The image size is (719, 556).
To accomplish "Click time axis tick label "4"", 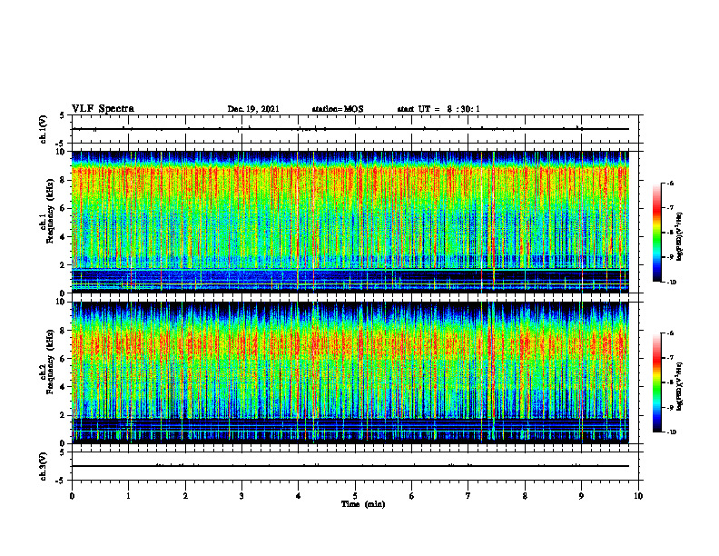I will [299, 496].
